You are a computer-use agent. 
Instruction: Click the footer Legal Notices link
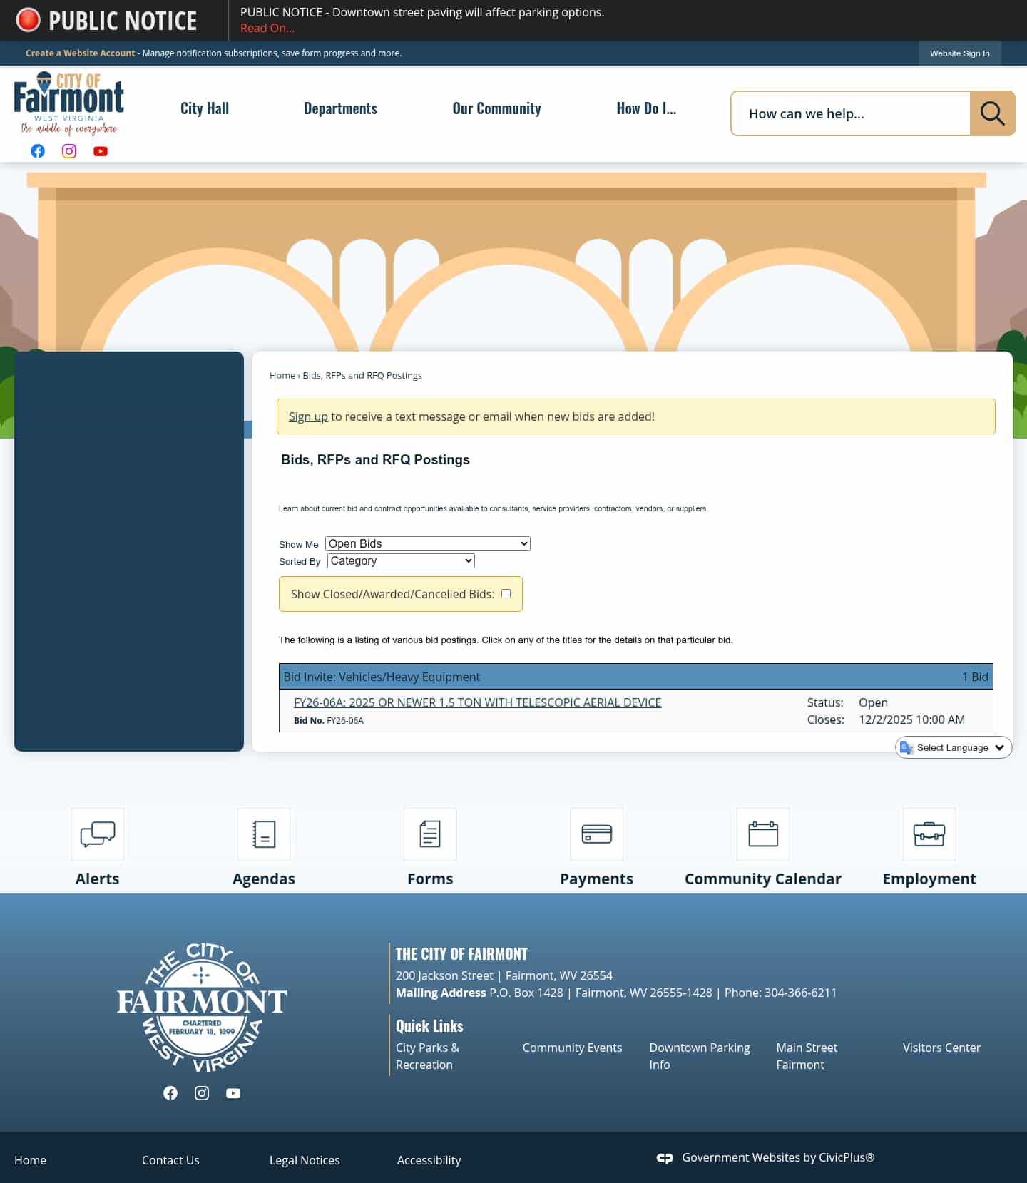[x=305, y=1160]
